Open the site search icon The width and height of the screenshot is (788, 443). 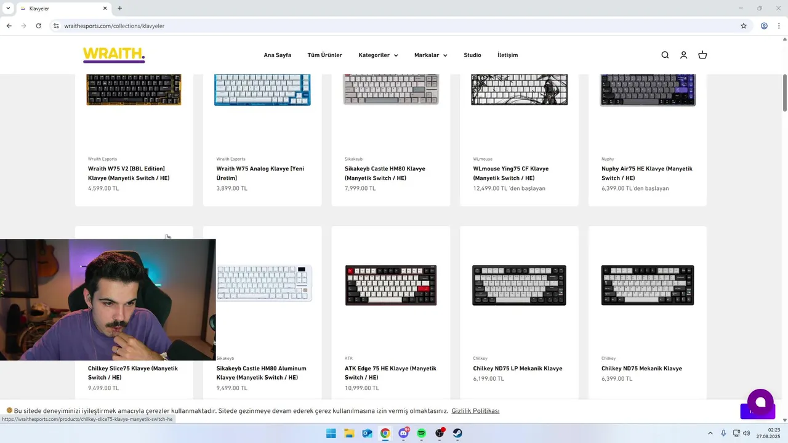pos(665,55)
